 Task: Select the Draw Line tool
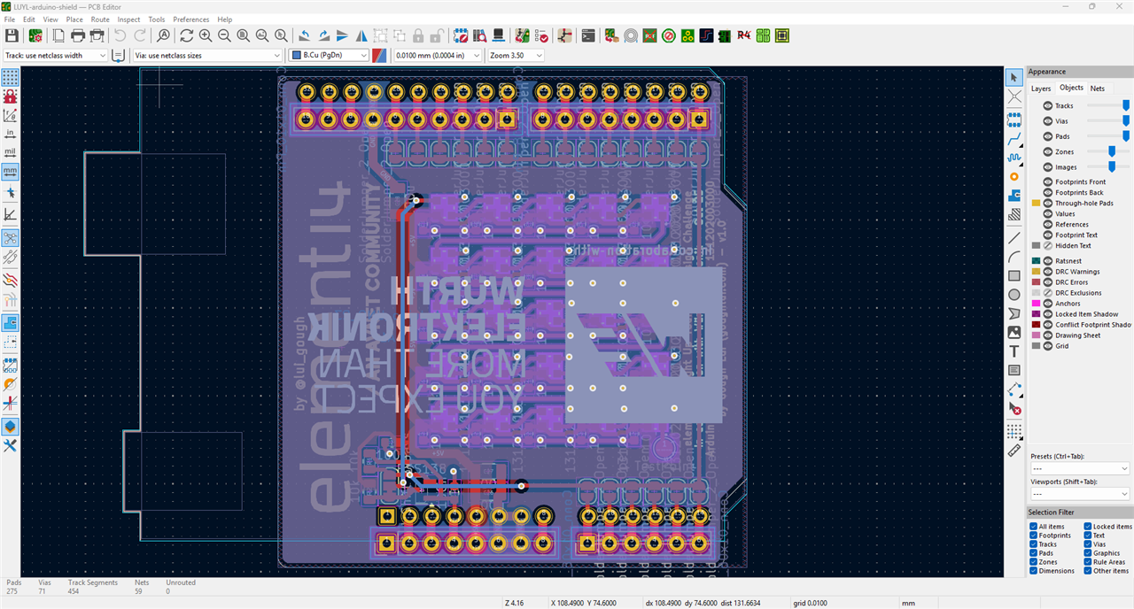coord(1014,237)
